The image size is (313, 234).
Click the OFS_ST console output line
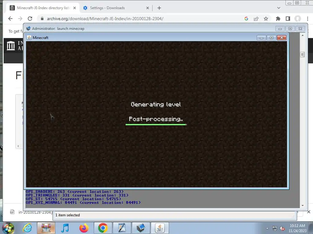tap(73, 199)
